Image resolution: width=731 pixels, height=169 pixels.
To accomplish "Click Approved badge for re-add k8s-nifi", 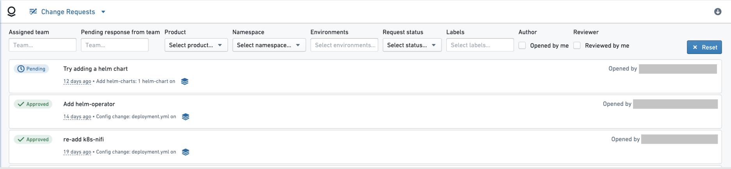I will 33,139.
